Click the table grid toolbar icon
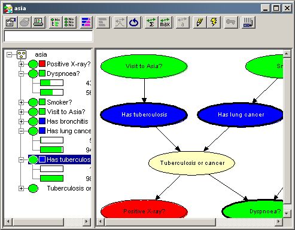 pyautogui.click(x=248, y=22)
